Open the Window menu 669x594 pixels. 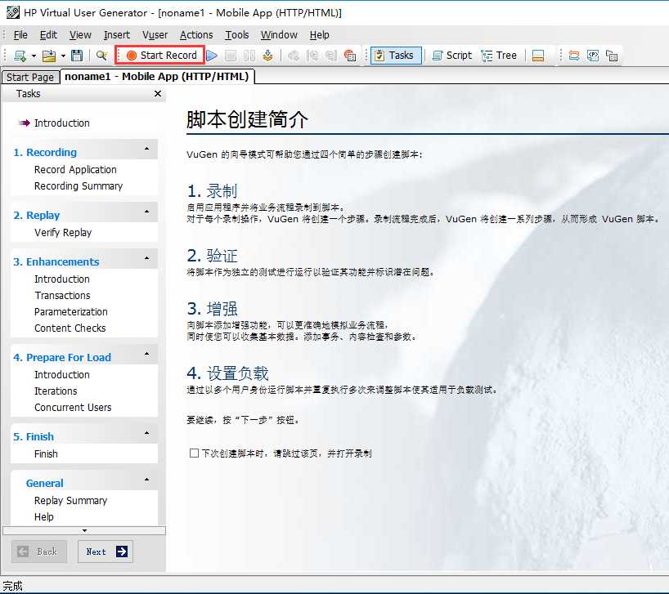point(279,35)
